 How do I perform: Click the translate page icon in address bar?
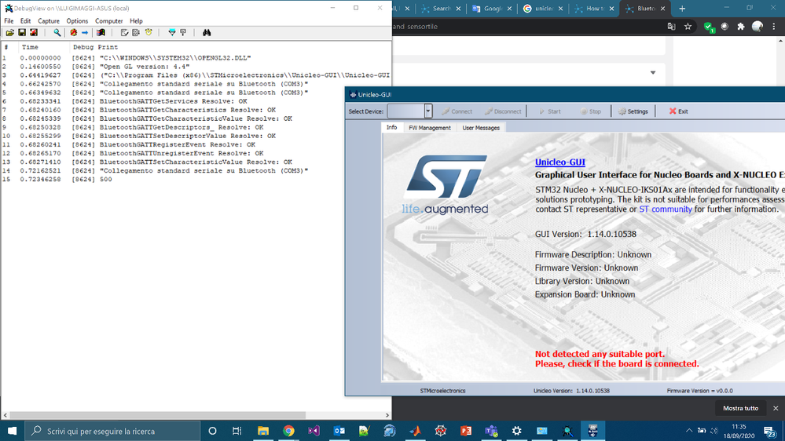click(671, 27)
